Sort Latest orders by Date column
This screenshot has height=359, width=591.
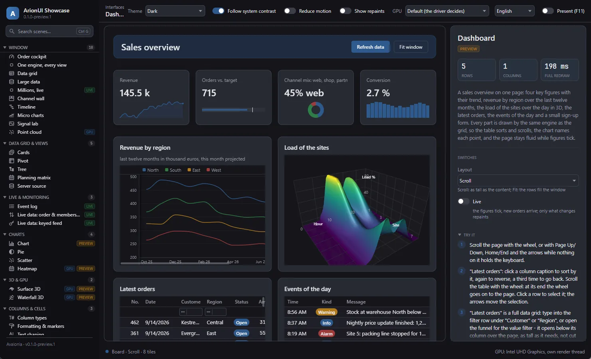(x=151, y=302)
